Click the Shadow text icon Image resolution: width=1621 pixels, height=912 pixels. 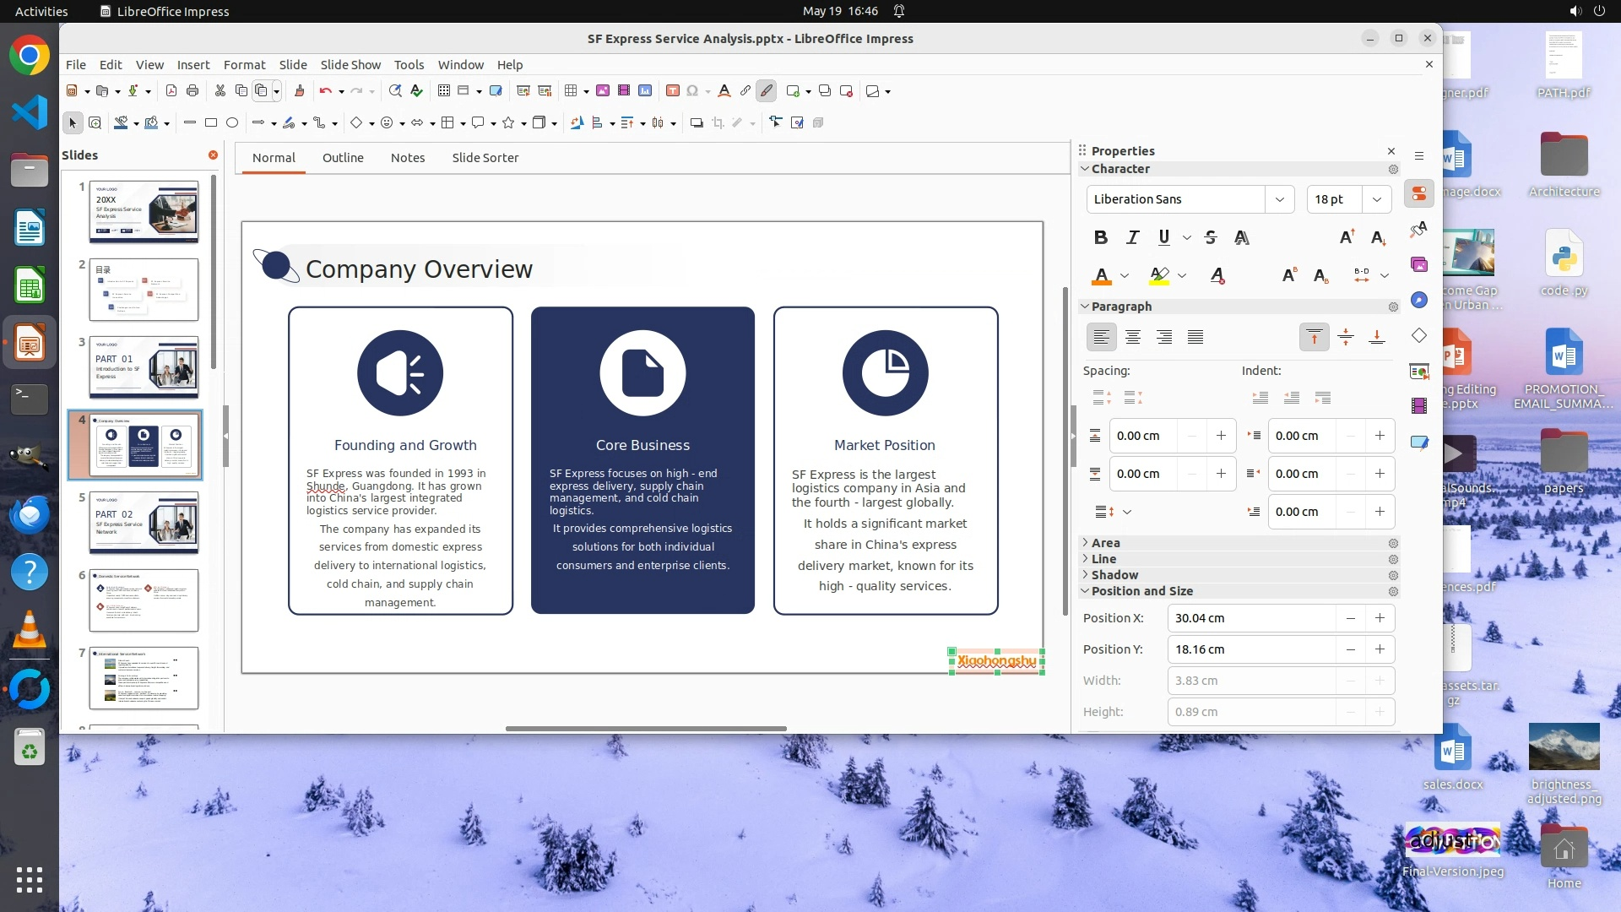click(1241, 237)
